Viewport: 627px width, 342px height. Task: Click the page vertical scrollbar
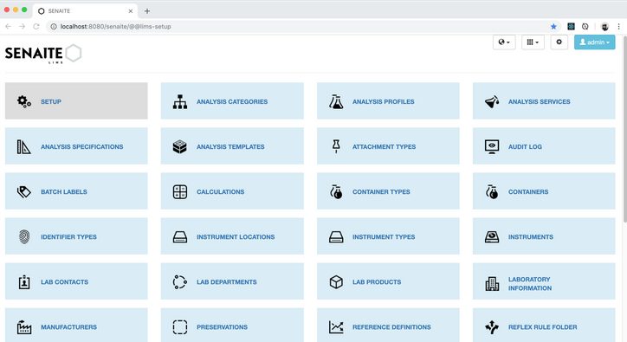pos(624,129)
